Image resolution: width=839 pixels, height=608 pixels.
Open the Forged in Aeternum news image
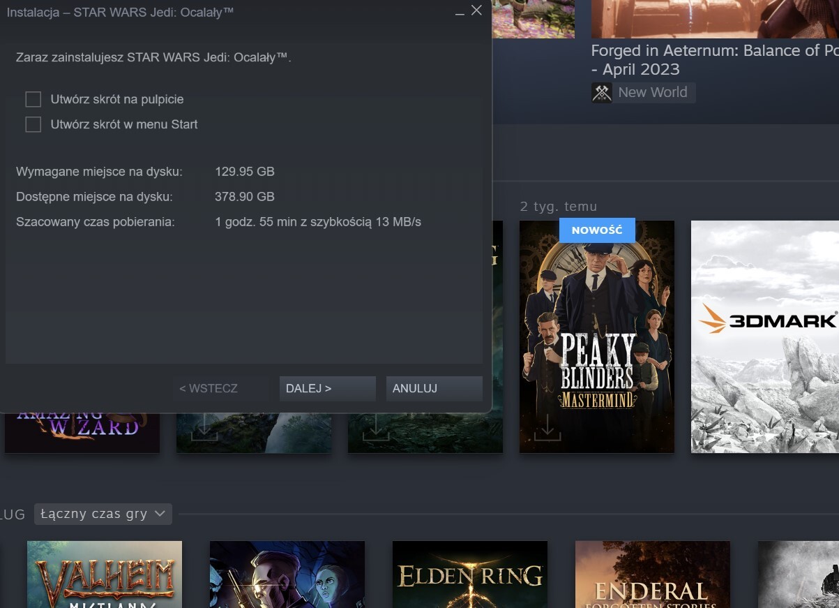(x=715, y=19)
